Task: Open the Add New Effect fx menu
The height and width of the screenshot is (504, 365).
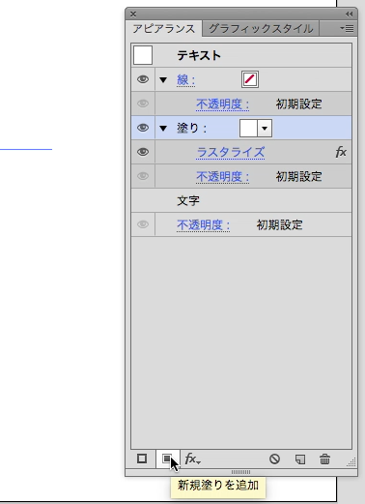Action: point(193,459)
